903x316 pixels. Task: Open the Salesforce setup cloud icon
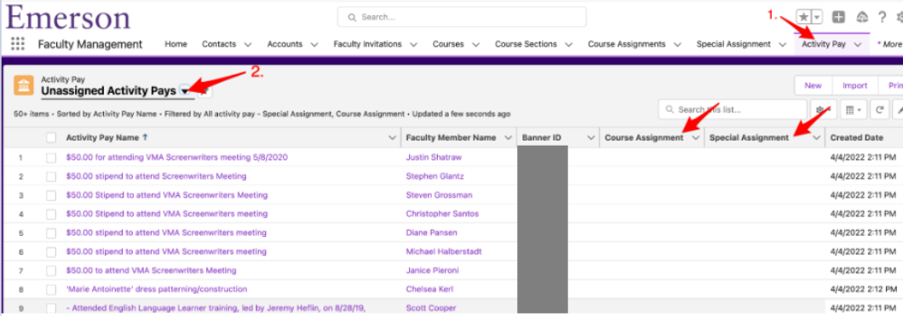862,17
